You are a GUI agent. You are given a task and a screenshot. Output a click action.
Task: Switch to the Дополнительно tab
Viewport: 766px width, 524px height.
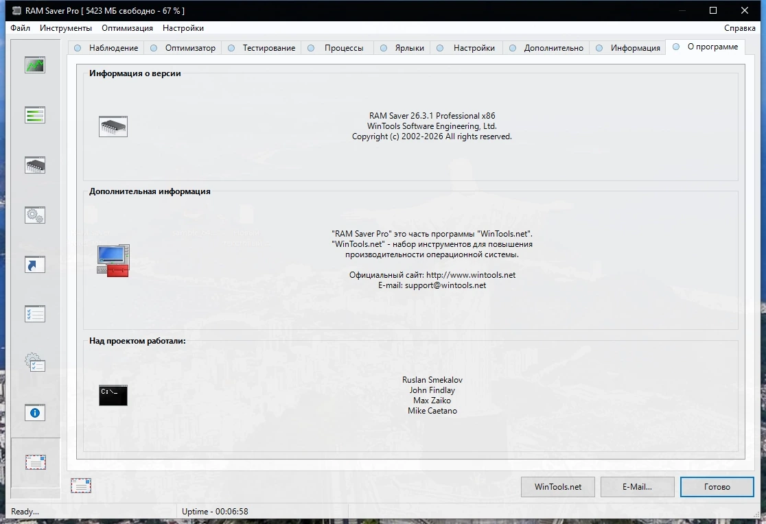pyautogui.click(x=546, y=48)
